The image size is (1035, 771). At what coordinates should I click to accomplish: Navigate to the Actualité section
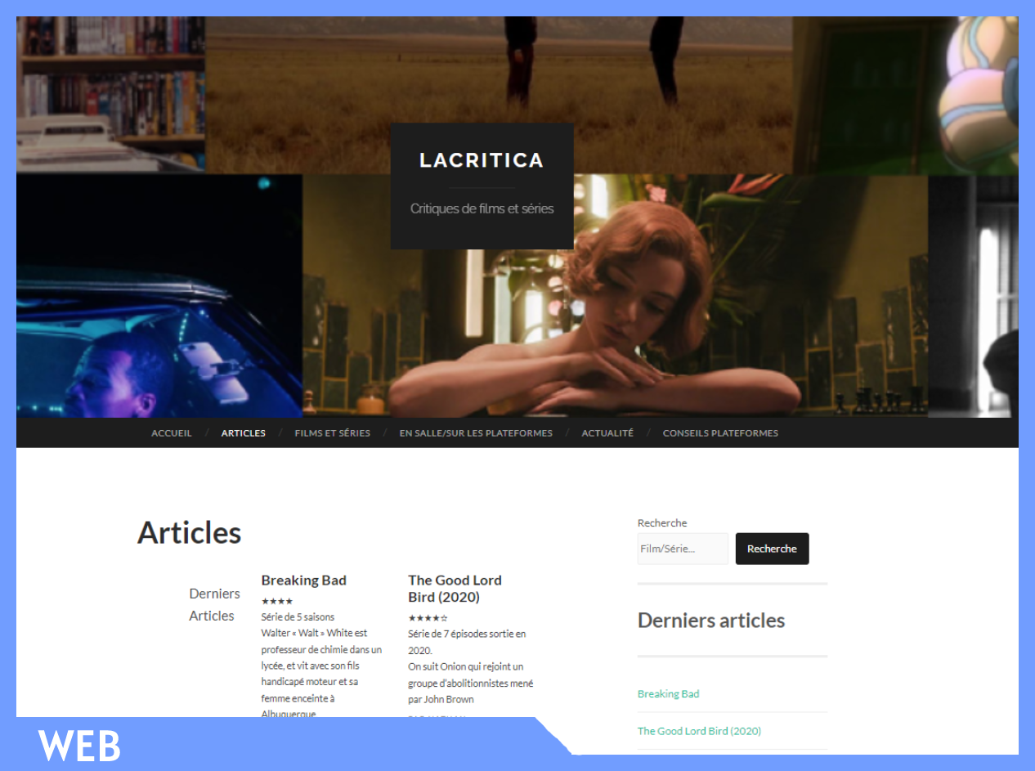click(607, 433)
